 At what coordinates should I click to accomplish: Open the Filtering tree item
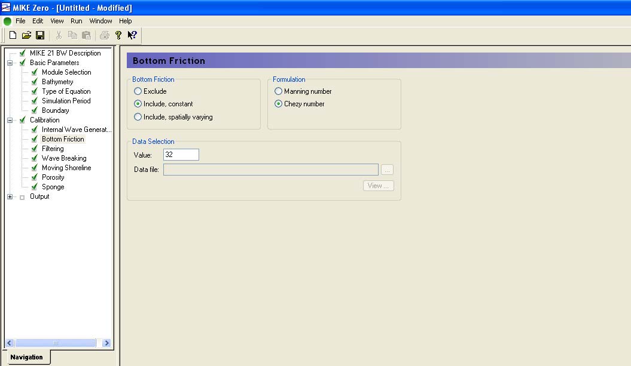pos(53,149)
